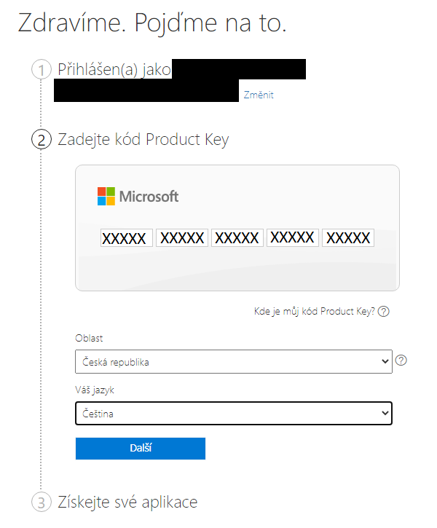
Task: Click the fourth product key field
Action: coord(293,237)
